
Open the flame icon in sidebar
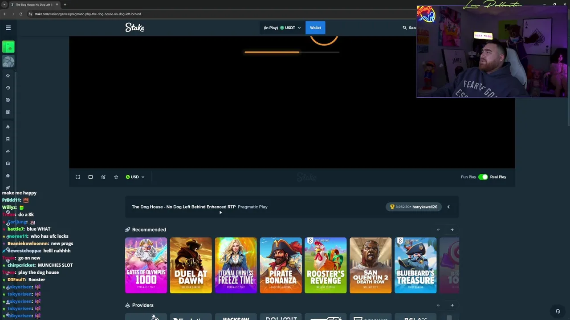click(x=8, y=127)
